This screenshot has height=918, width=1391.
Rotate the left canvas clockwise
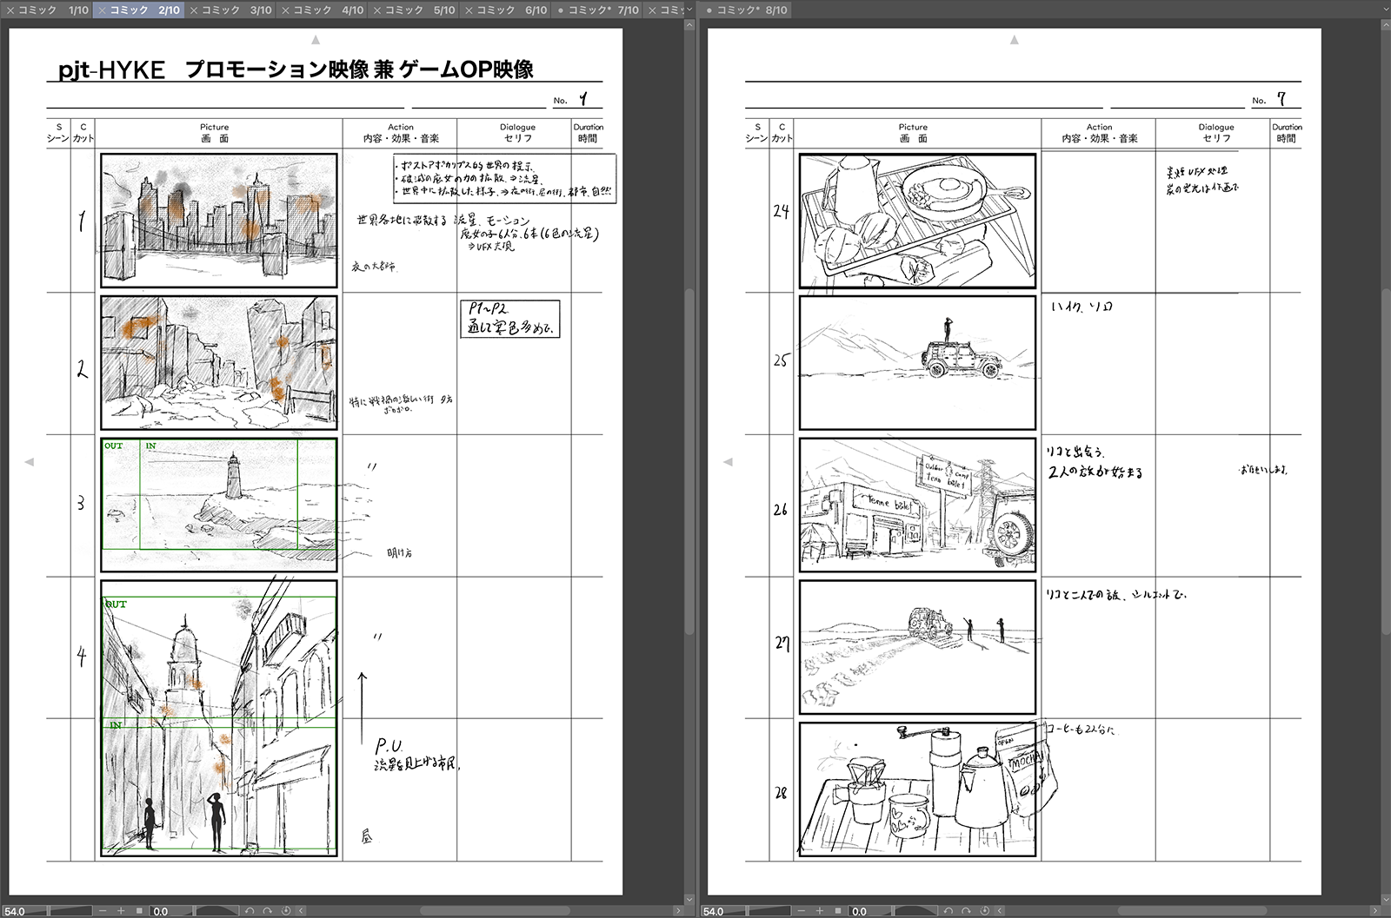click(268, 911)
